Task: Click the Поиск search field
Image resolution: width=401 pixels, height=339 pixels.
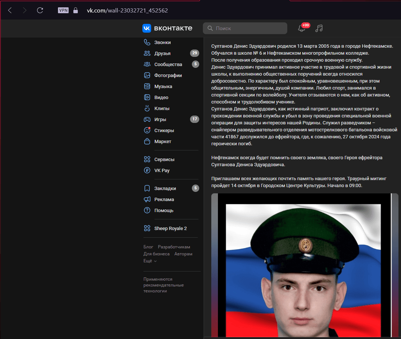Action: [x=245, y=28]
